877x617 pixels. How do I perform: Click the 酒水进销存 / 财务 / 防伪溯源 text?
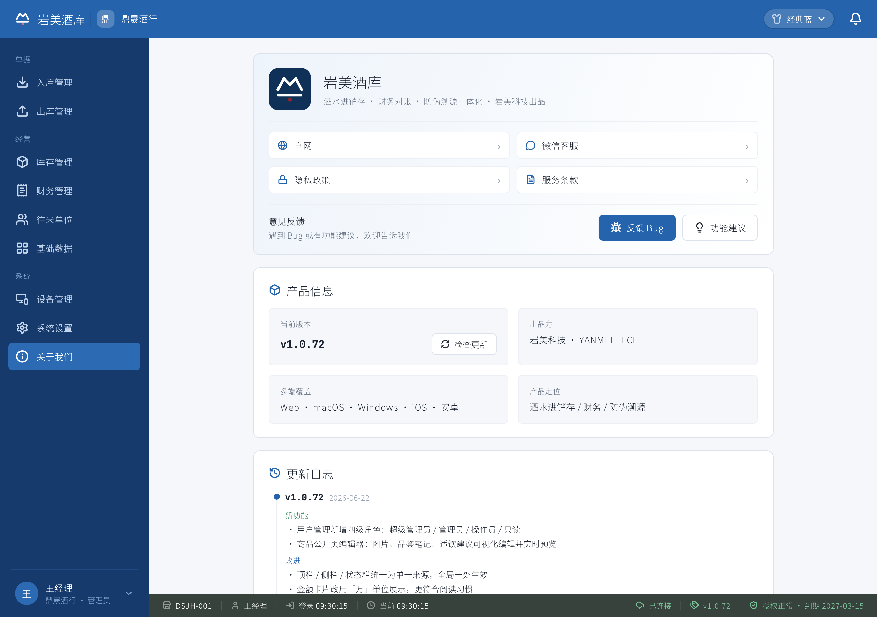point(587,407)
